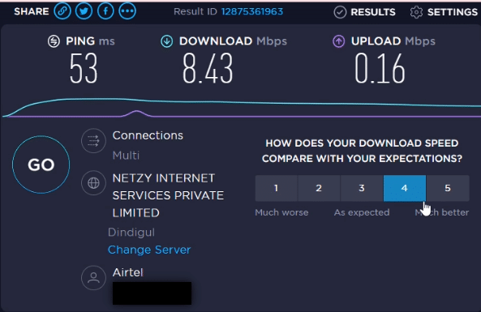Rate download speed as 2
Image resolution: width=481 pixels, height=312 pixels.
pyautogui.click(x=319, y=188)
